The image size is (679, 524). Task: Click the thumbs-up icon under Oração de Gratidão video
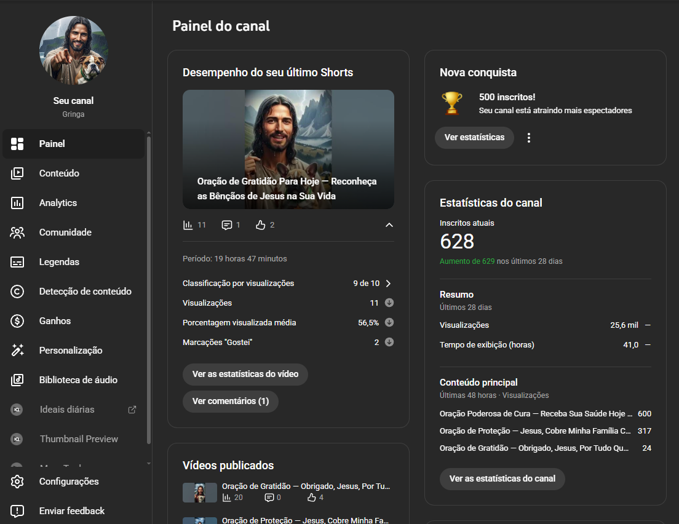311,498
